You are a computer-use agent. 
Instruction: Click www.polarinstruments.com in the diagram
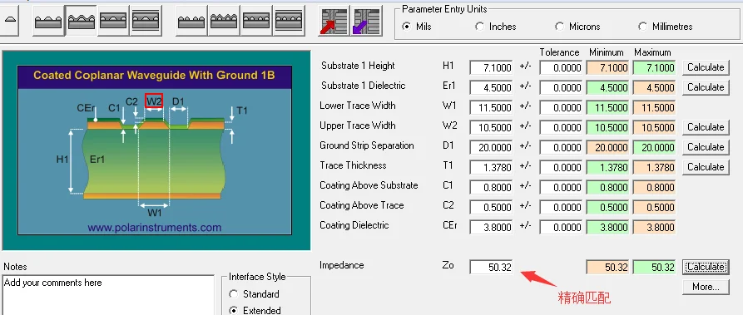[155, 228]
